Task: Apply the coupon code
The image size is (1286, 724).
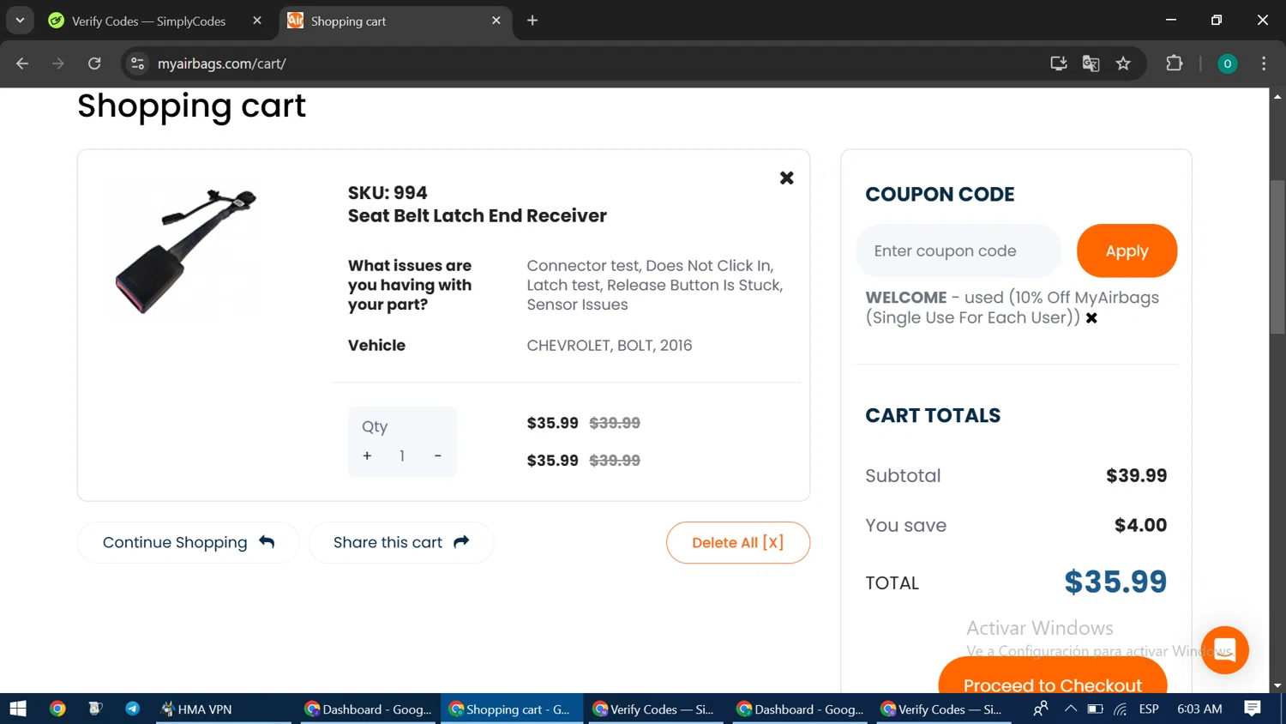Action: pos(1127,250)
